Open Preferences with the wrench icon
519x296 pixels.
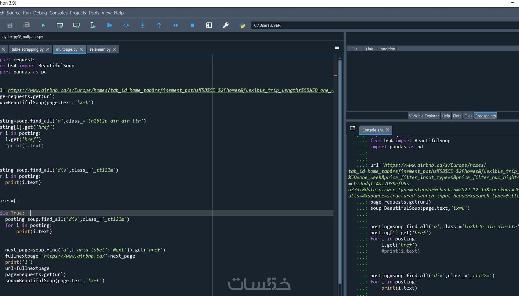click(x=226, y=25)
